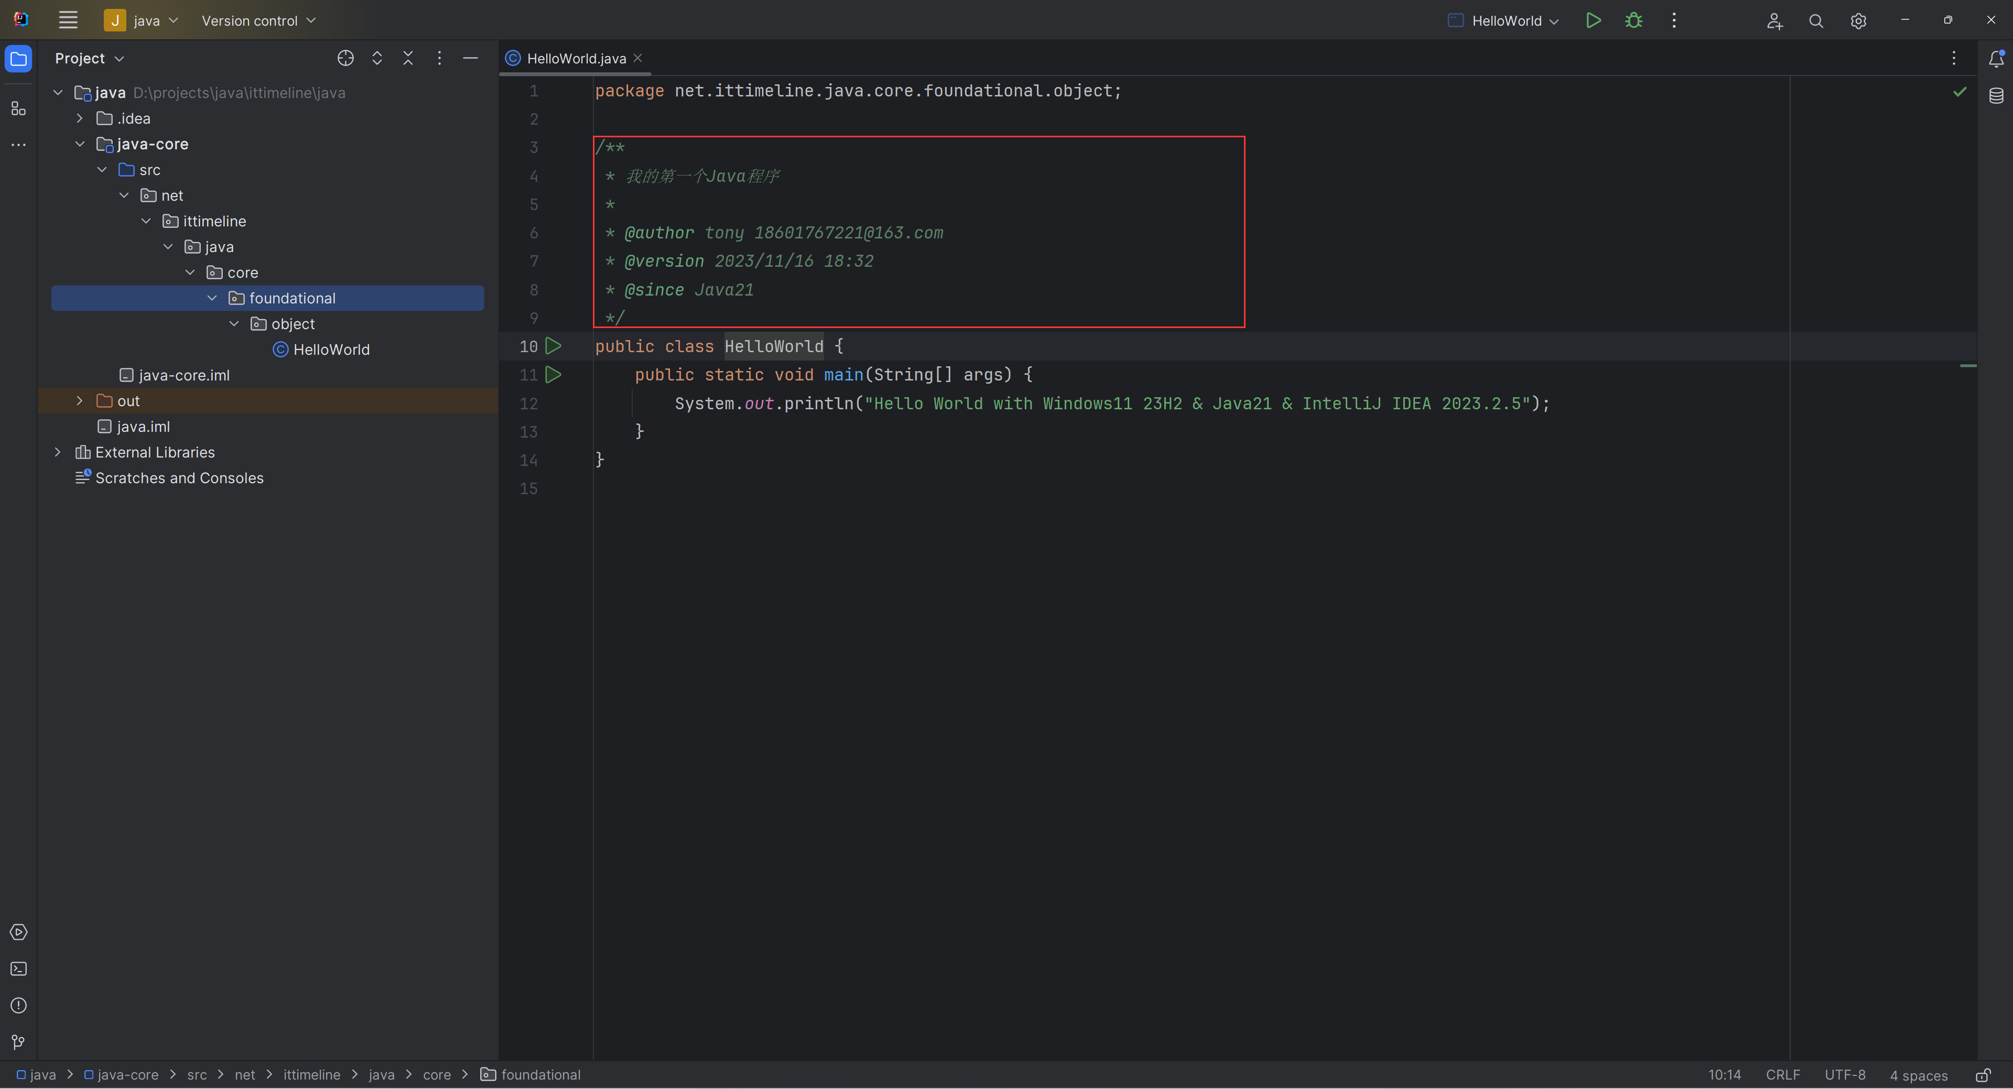This screenshot has width=2013, height=1089.
Task: Hide the Project panel
Action: (x=470, y=59)
